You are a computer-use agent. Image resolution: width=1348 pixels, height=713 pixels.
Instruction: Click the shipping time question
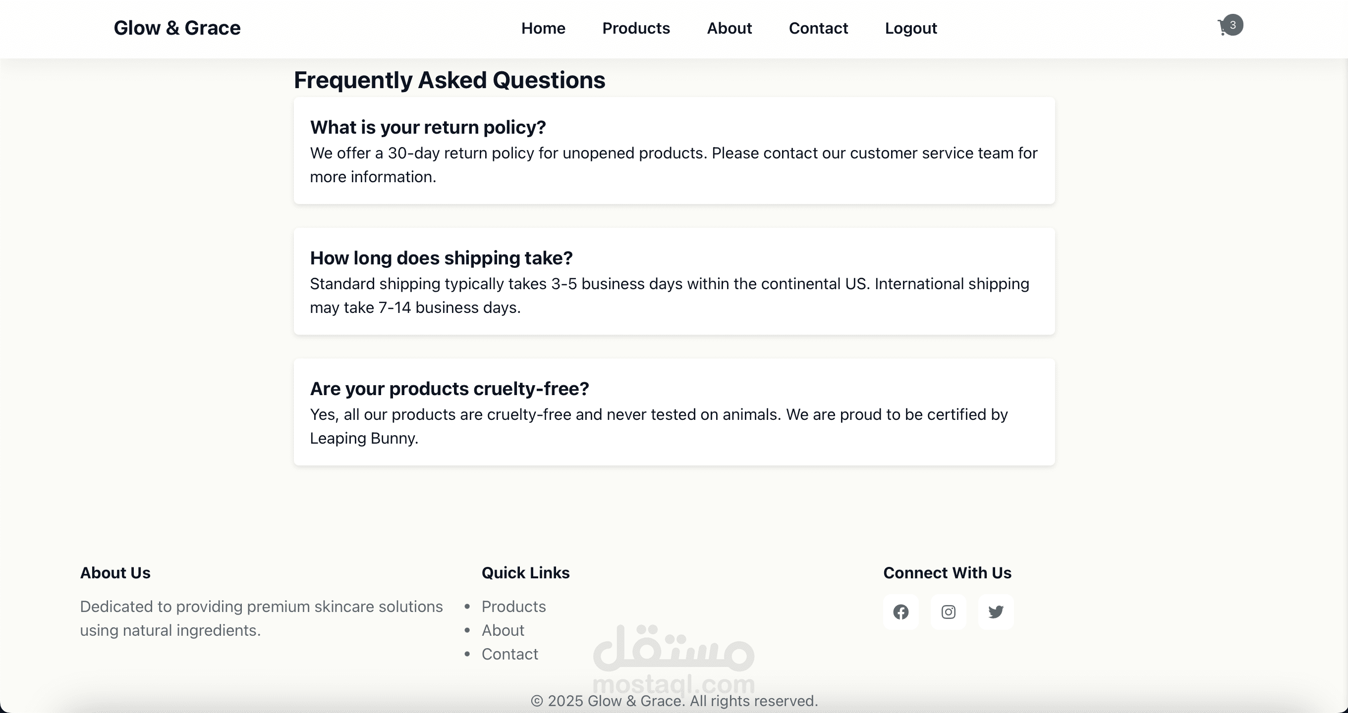tap(441, 257)
